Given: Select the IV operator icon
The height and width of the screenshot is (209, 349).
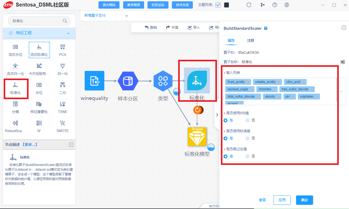Looking at the screenshot, I should (39, 123).
